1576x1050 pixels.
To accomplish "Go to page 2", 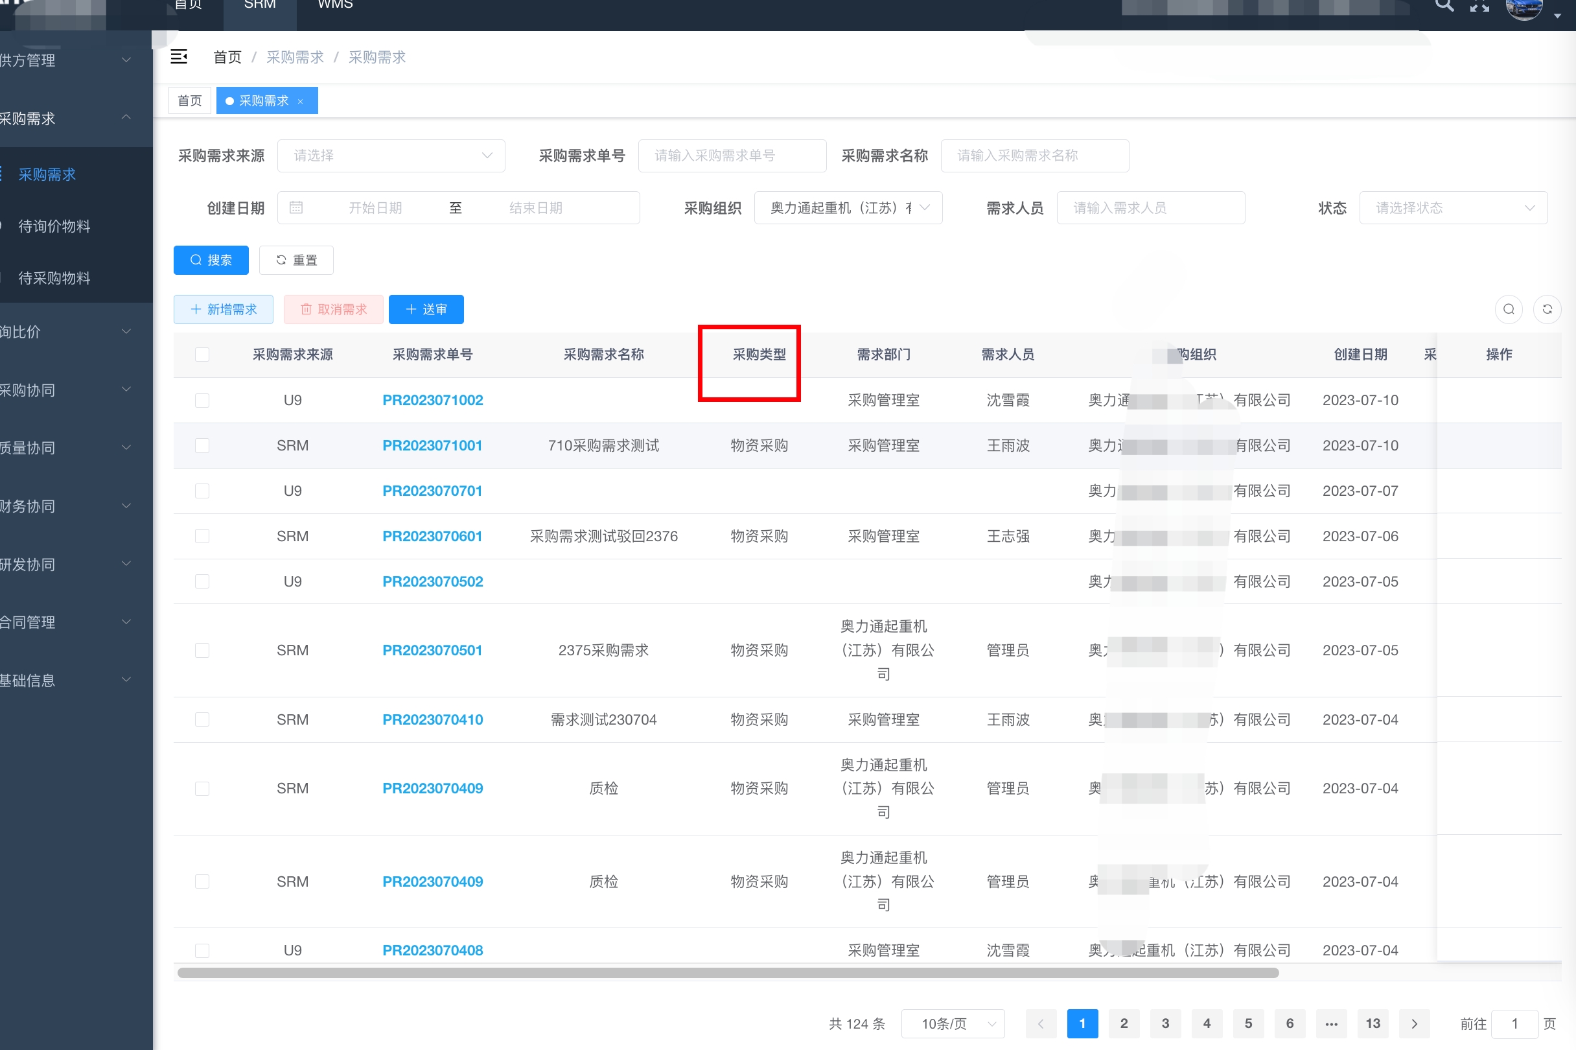I will [1124, 1023].
